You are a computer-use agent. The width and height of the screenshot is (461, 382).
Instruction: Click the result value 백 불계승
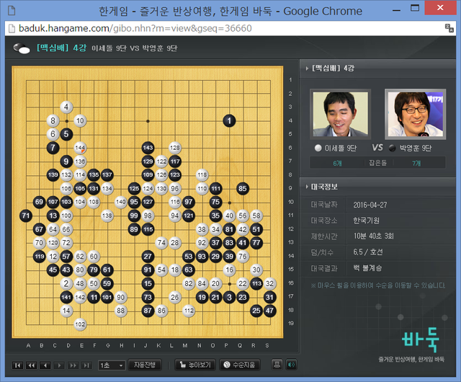(367, 268)
